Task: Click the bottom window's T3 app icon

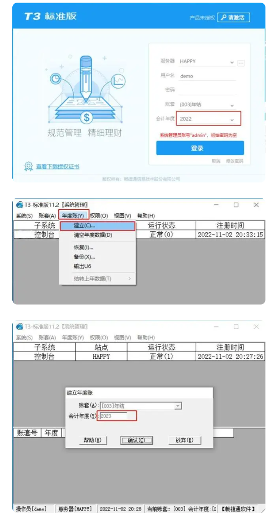Action: pyautogui.click(x=19, y=327)
